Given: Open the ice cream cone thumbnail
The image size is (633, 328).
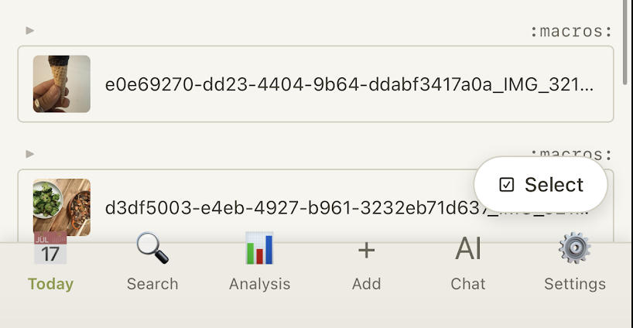Looking at the screenshot, I should (62, 84).
